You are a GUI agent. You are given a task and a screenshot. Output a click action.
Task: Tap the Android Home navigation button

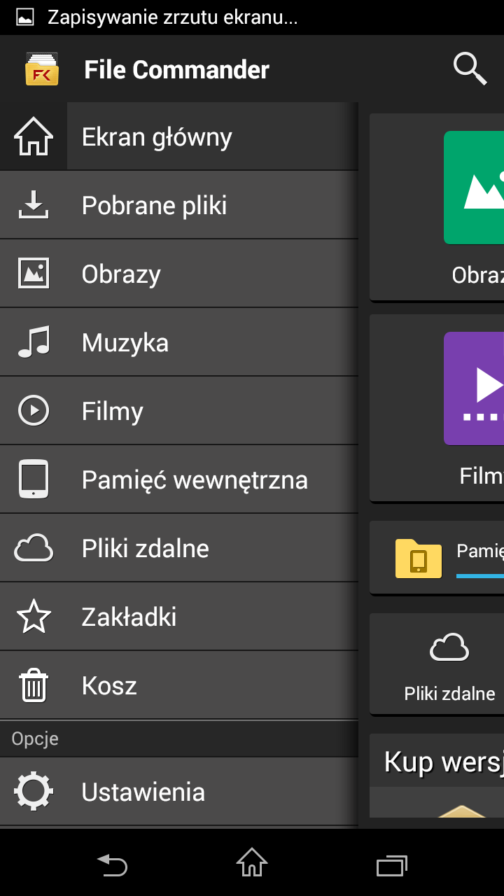pyautogui.click(x=252, y=862)
